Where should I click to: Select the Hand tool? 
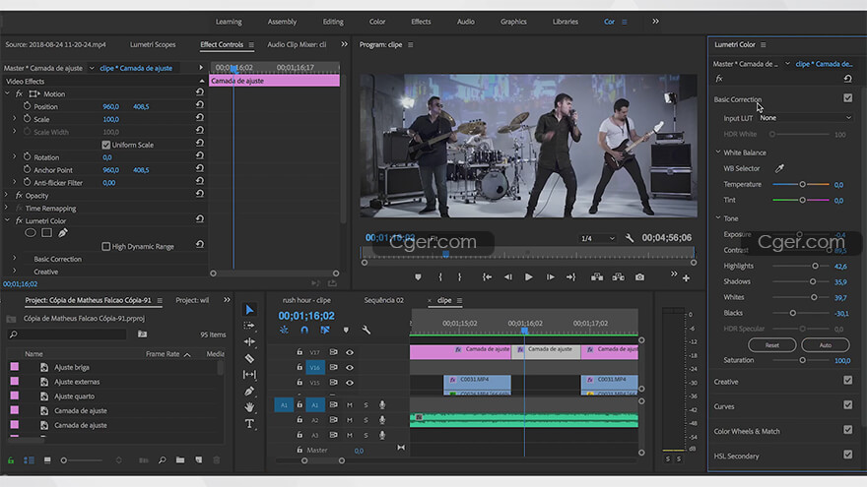[249, 407]
